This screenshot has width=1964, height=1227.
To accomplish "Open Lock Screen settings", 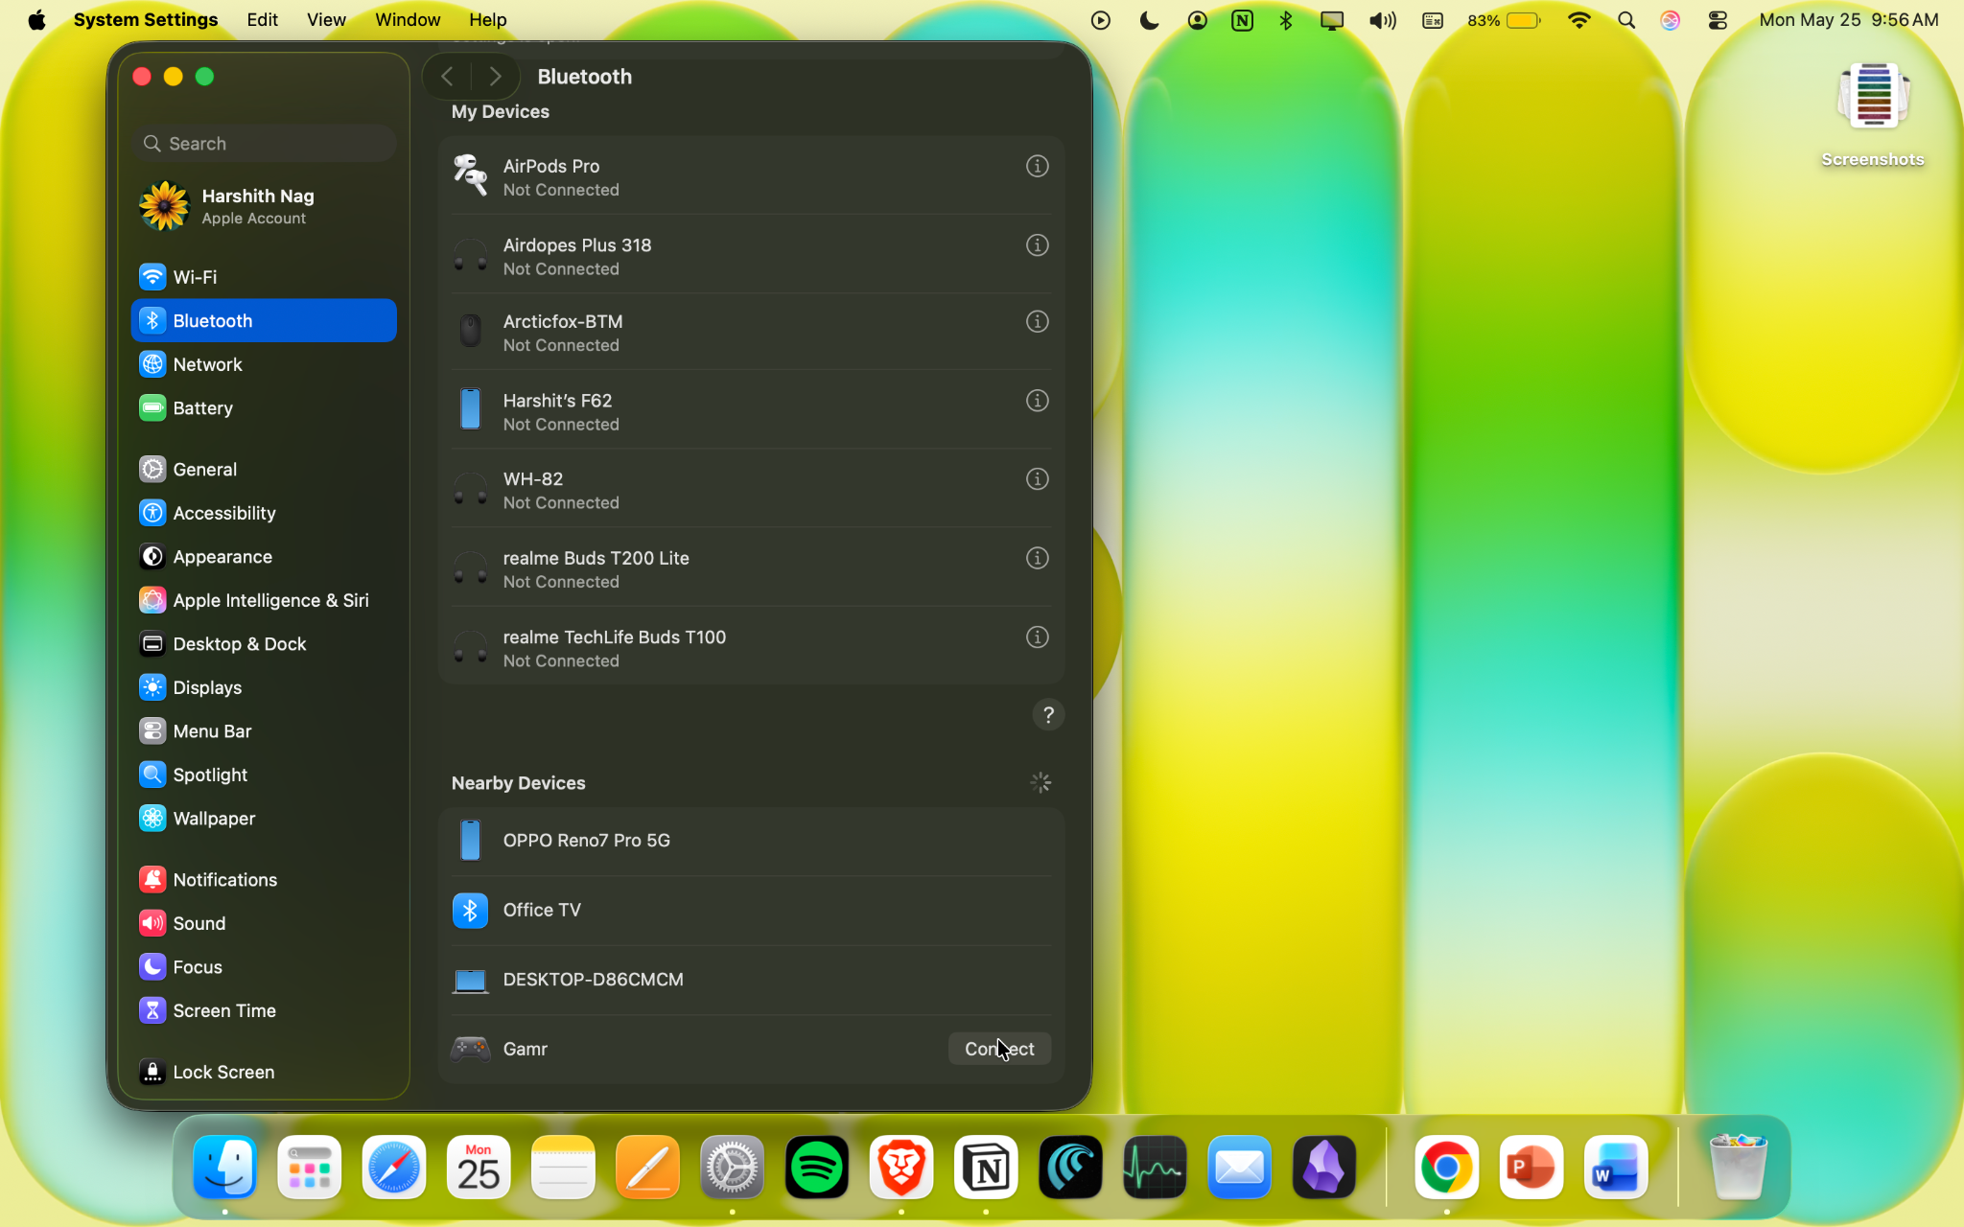I will pyautogui.click(x=264, y=1072).
